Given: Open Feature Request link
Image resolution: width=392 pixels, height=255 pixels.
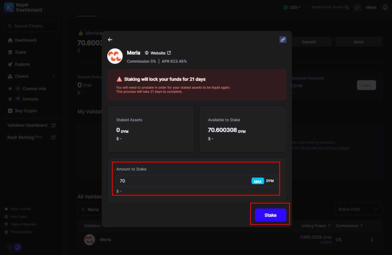Looking at the screenshot, I should click(x=23, y=224).
